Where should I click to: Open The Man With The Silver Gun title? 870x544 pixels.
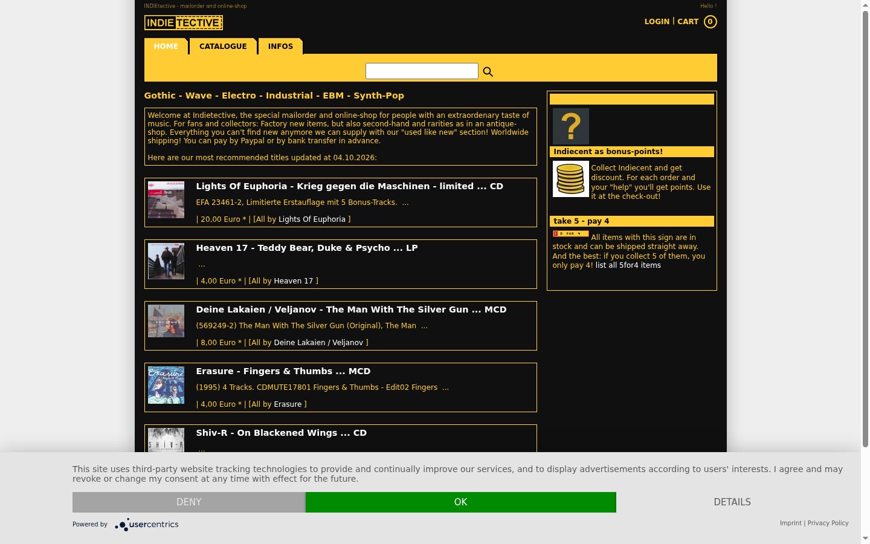tap(351, 309)
